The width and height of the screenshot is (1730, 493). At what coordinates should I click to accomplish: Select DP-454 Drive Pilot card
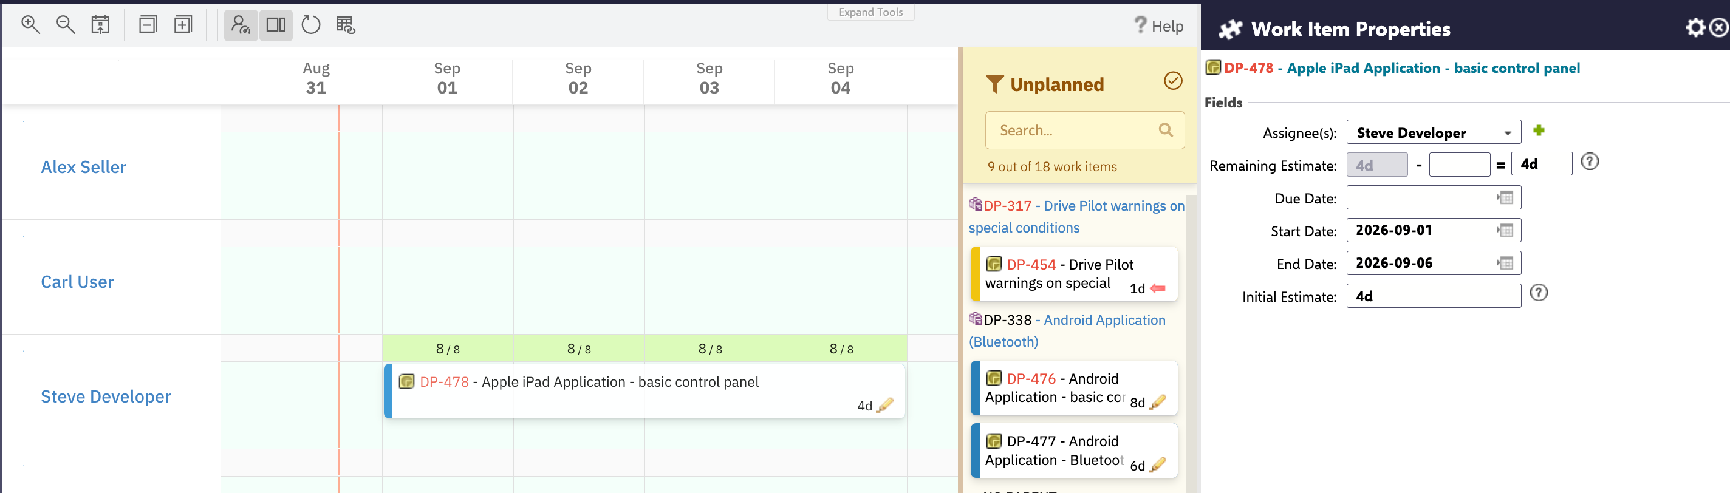[x=1074, y=274]
